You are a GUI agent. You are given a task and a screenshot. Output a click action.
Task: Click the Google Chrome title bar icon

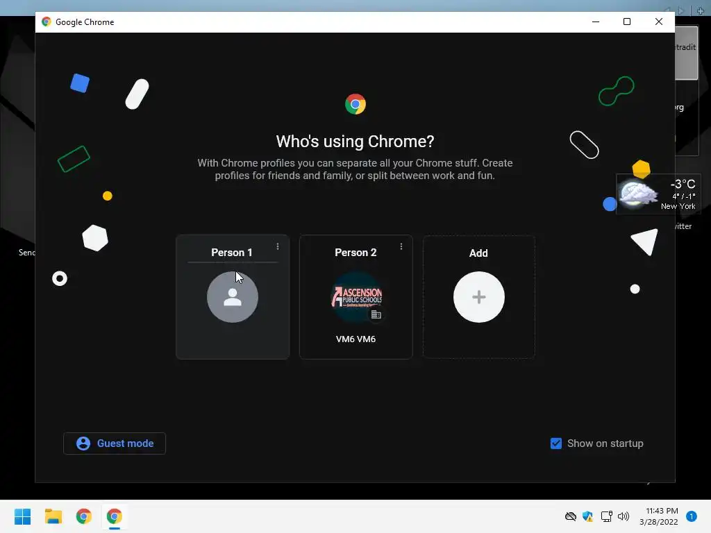click(46, 22)
